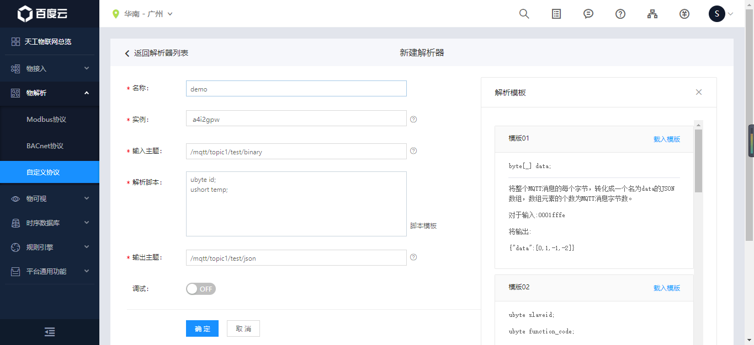Open the network topology icon in top bar
Image resolution: width=754 pixels, height=345 pixels.
652,14
